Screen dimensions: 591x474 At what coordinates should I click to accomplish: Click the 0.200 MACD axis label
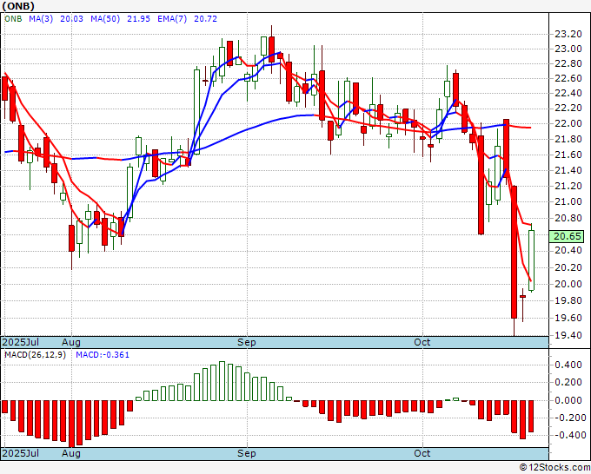(x=568, y=382)
